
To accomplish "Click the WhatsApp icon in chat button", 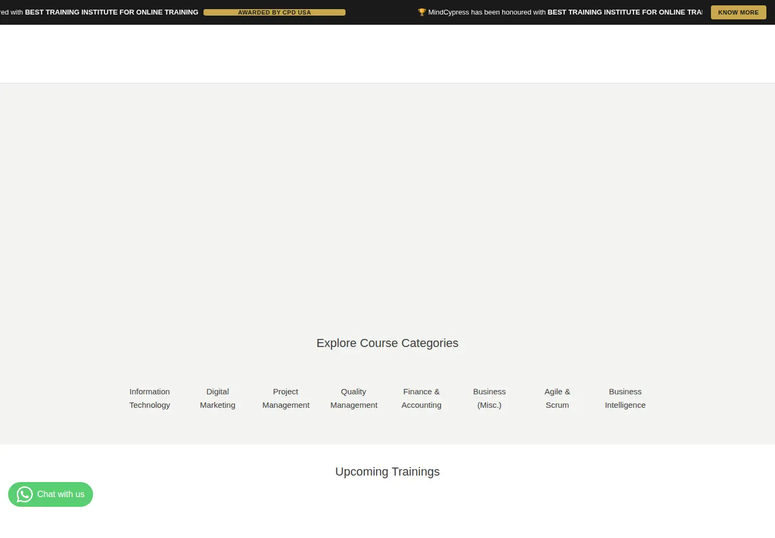I will pos(25,494).
